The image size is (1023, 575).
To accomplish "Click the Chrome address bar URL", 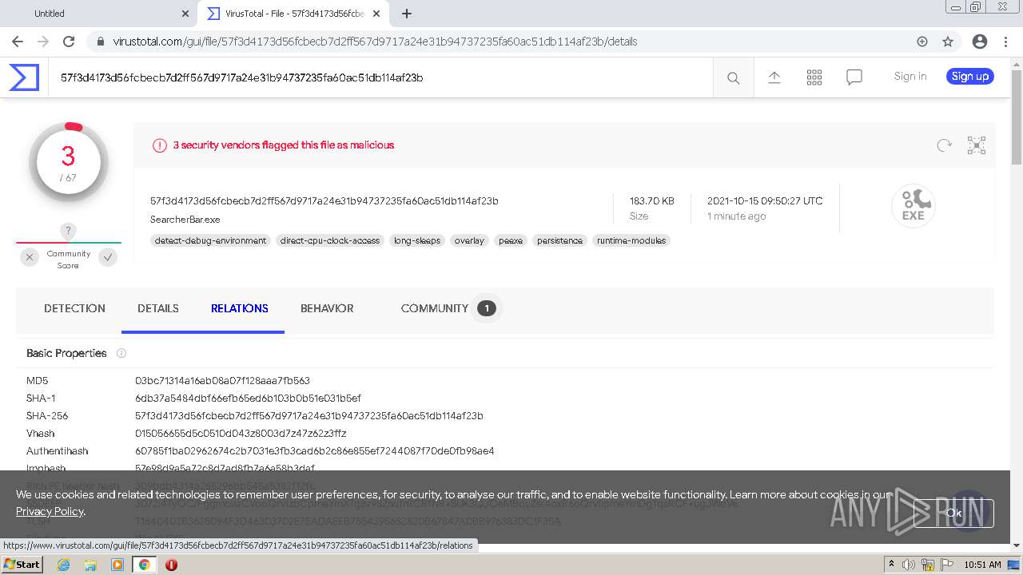I will (x=375, y=42).
